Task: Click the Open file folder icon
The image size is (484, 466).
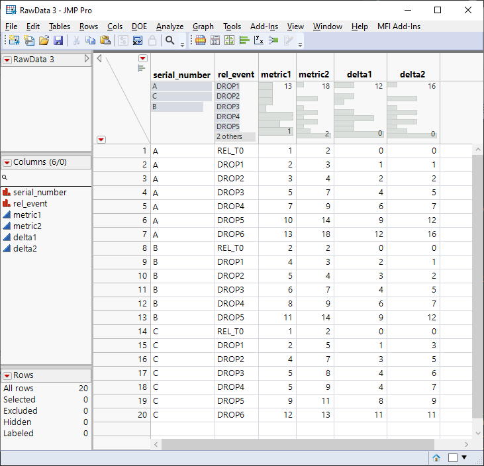Action: click(x=44, y=41)
